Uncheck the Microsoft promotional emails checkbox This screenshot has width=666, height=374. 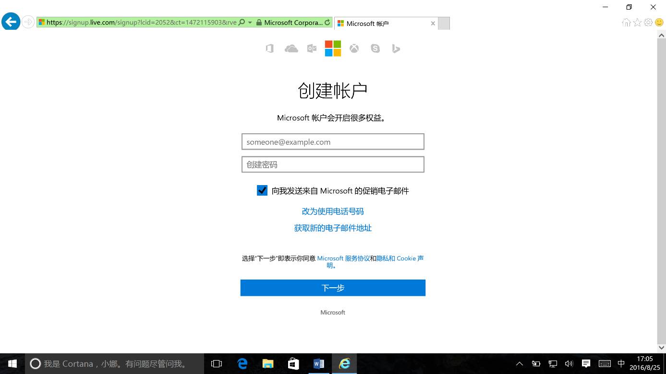click(262, 190)
